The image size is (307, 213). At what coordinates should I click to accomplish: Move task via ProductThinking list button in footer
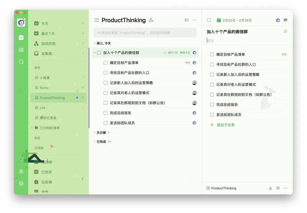click(x=221, y=188)
